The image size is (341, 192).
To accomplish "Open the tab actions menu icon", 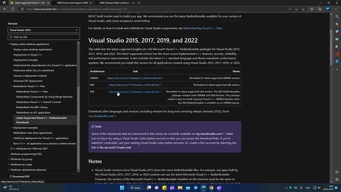I will (4, 3).
